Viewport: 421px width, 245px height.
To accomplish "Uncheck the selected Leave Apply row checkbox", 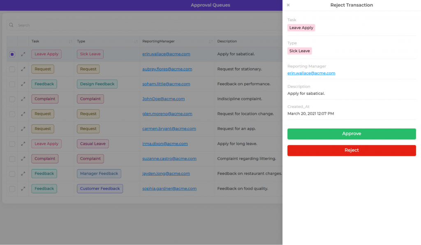I will pos(12,54).
